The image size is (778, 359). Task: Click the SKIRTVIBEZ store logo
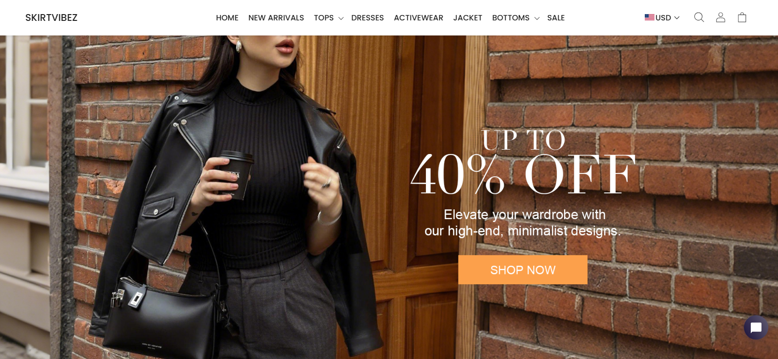click(x=52, y=17)
